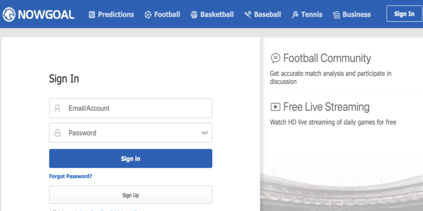
Task: Click the Football Community chat bubble icon
Action: pos(275,58)
